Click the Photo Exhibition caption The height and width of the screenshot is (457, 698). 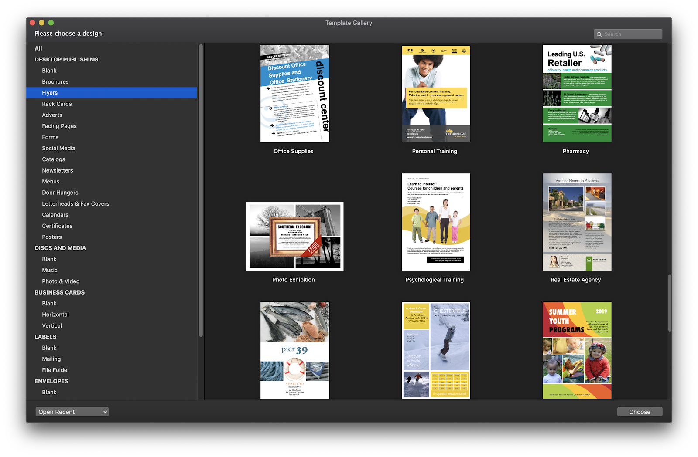point(294,280)
